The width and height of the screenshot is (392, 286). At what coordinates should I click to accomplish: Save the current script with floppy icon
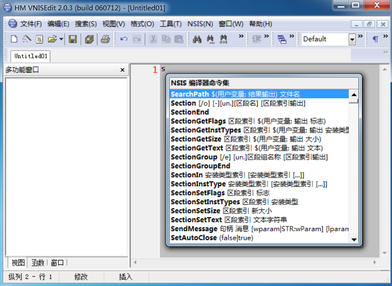coord(73,39)
